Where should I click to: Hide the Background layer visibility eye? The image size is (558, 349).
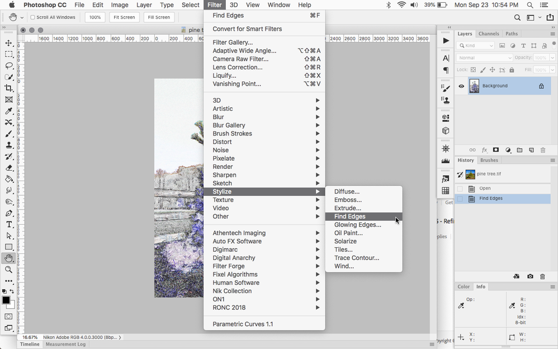[461, 86]
